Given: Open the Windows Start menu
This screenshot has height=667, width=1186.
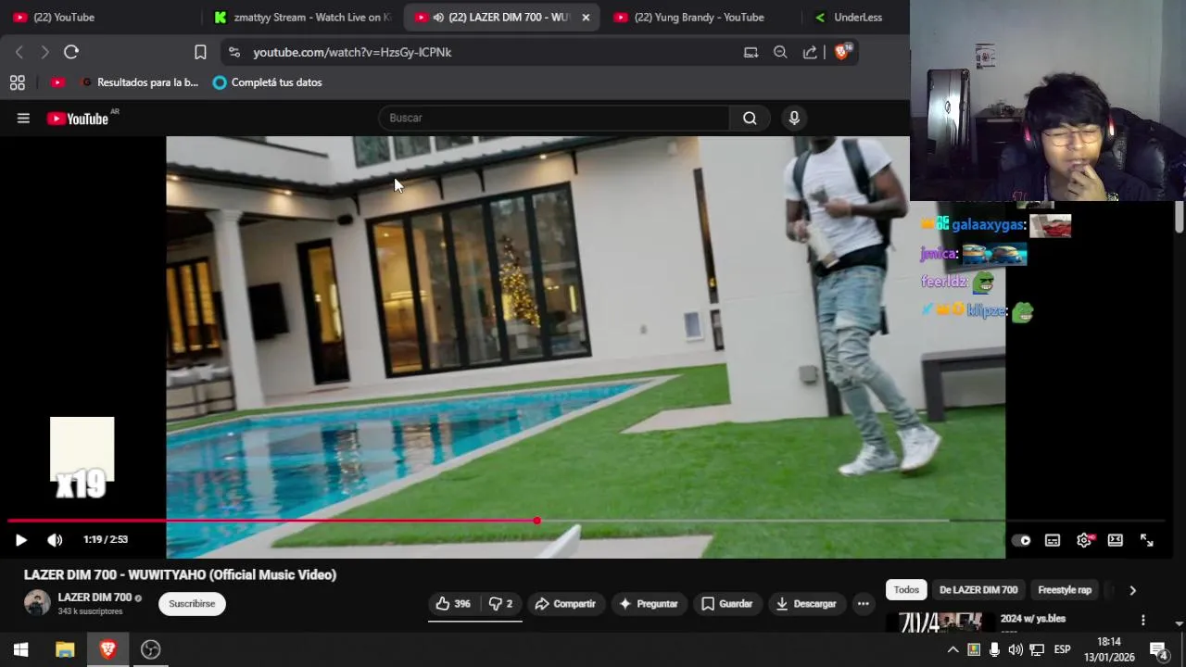Looking at the screenshot, I should (x=20, y=649).
